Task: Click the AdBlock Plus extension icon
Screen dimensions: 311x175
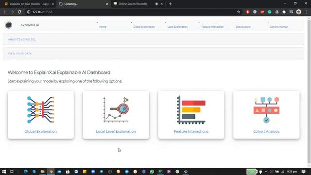Action: (262, 12)
